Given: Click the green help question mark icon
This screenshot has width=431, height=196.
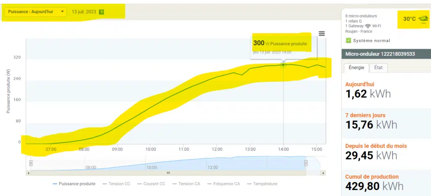Looking at the screenshot, I should (x=101, y=12).
